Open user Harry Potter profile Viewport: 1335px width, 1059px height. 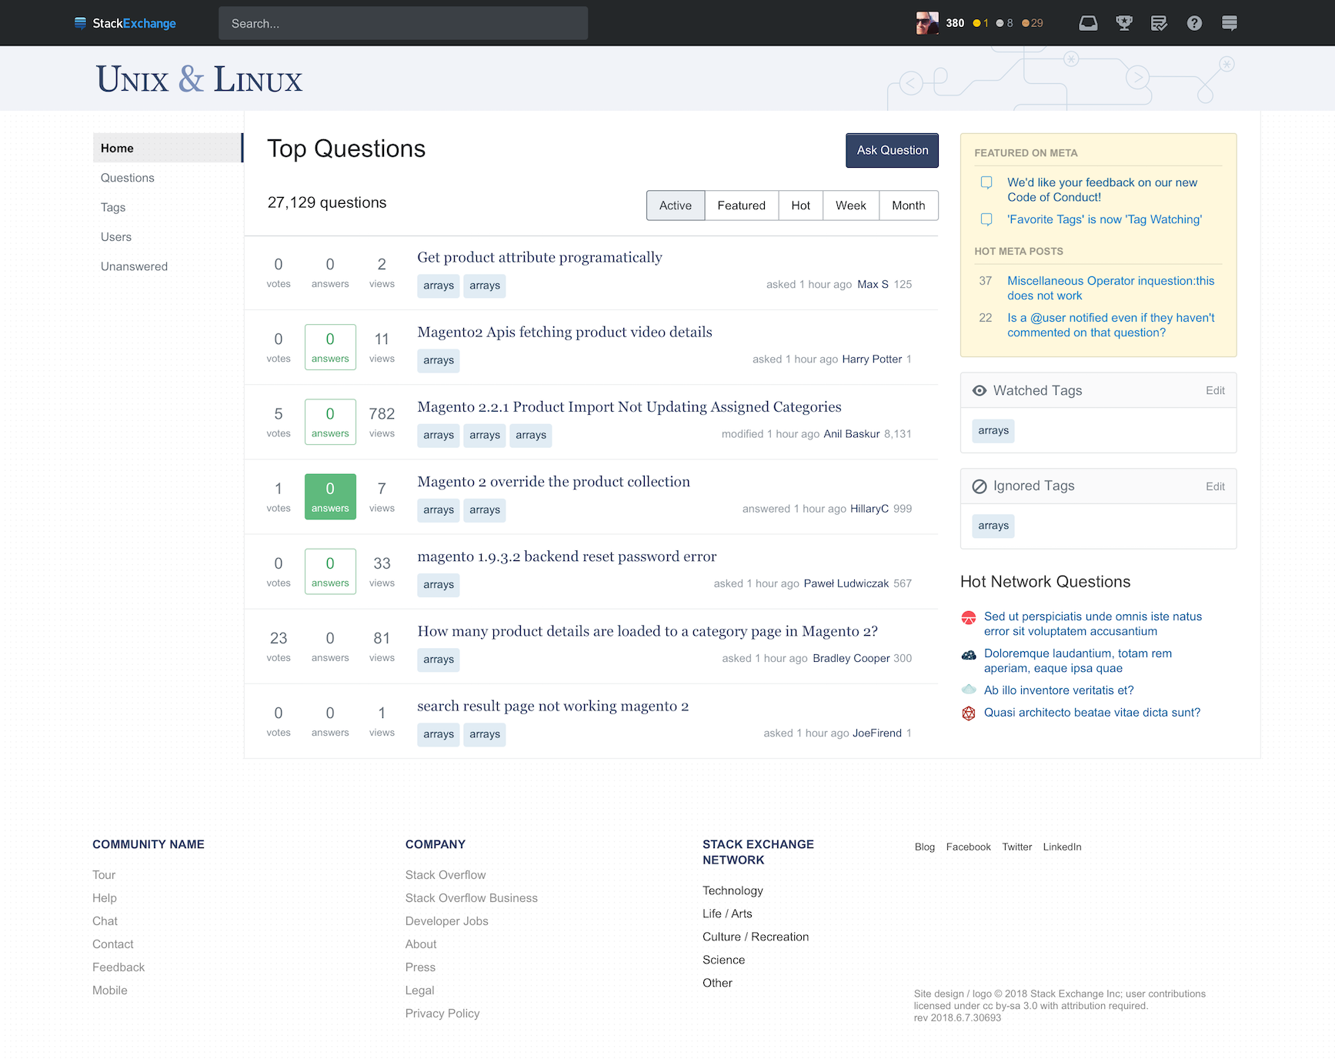tap(872, 359)
